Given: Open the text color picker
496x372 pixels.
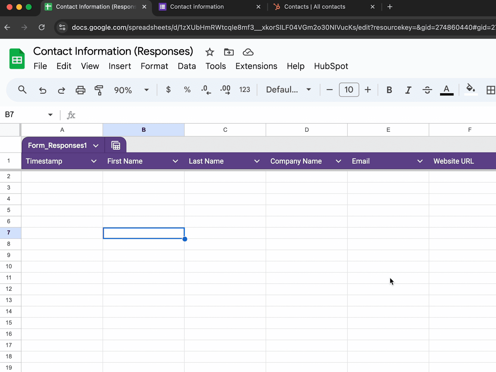Looking at the screenshot, I should point(446,90).
